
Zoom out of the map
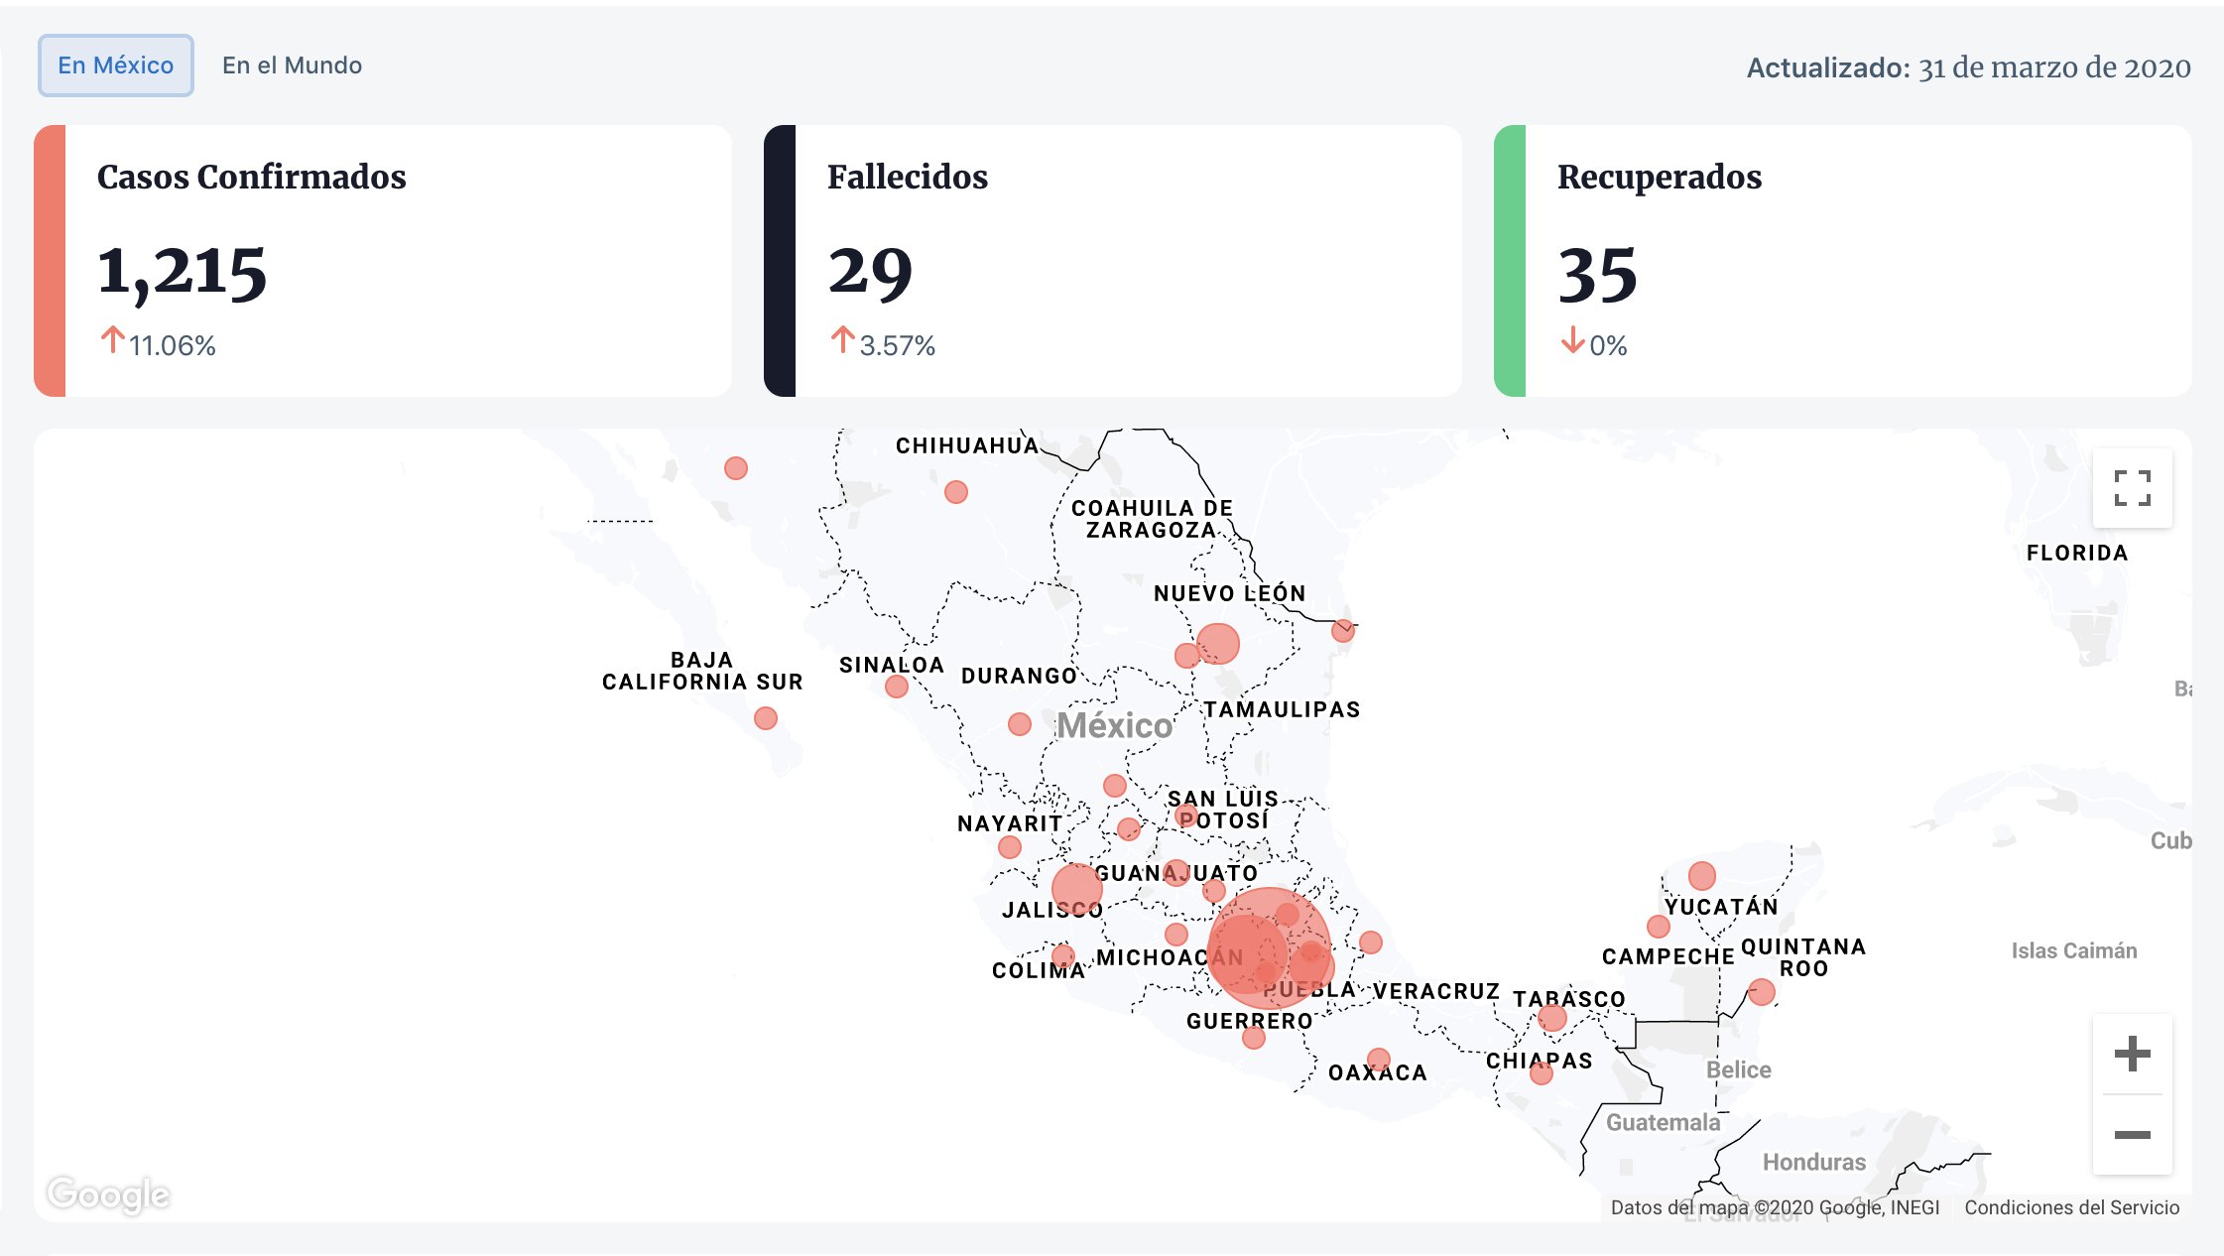coord(2132,1134)
